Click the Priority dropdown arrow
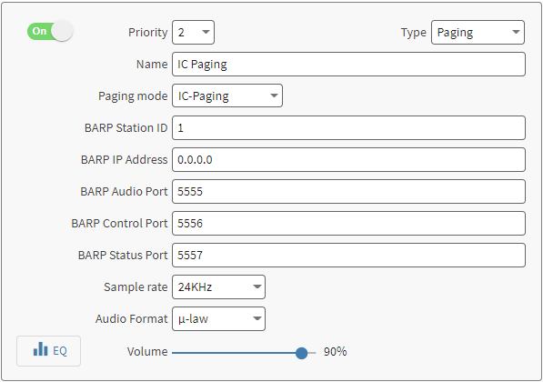The height and width of the screenshot is (382, 543). (x=206, y=32)
